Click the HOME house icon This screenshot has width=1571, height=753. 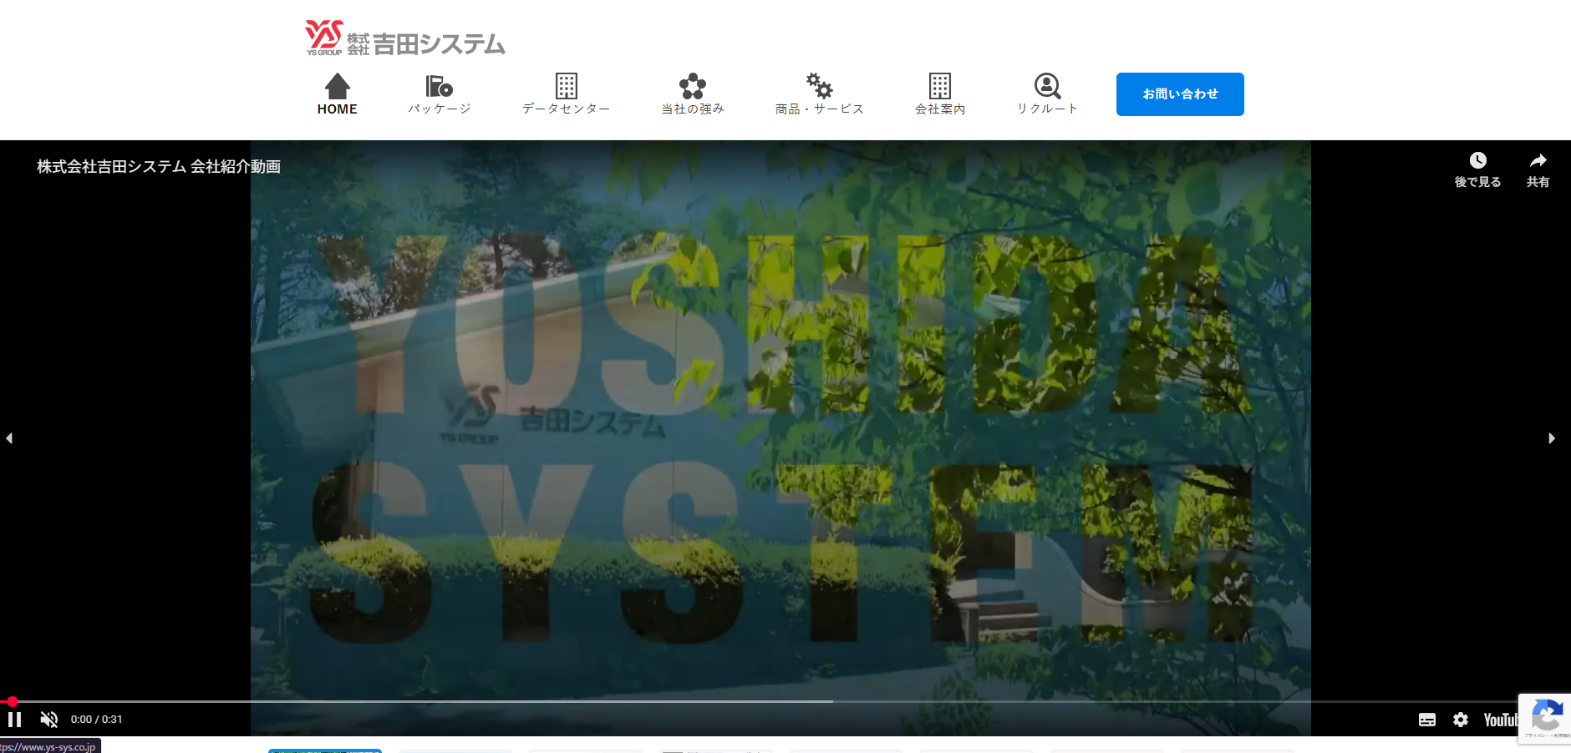coord(338,86)
